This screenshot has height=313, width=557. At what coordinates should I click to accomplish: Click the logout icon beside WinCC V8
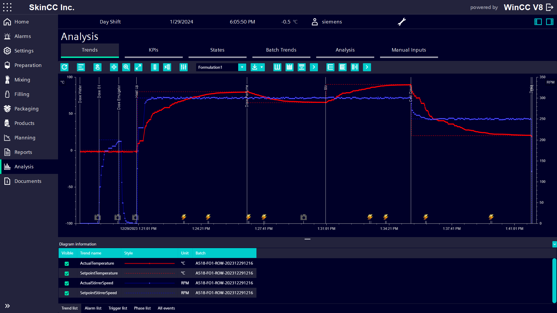point(550,7)
